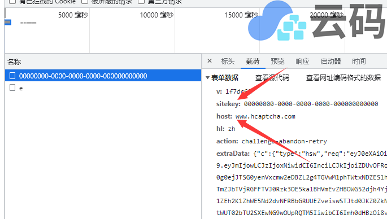Image resolution: width=387 pixels, height=219 pixels.
Task: Switch to the 时间 tab
Action: tap(359, 61)
